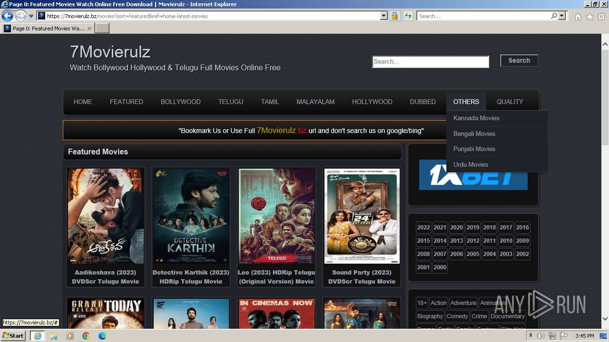Open the Windows Start button
This screenshot has height=342, width=609.
tap(13, 336)
